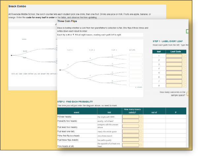Image resolution: width=198 pixels, height=157 pixels.
Task: Click the Leaf Code input for leaf 6
Action: pyautogui.click(x=174, y=77)
